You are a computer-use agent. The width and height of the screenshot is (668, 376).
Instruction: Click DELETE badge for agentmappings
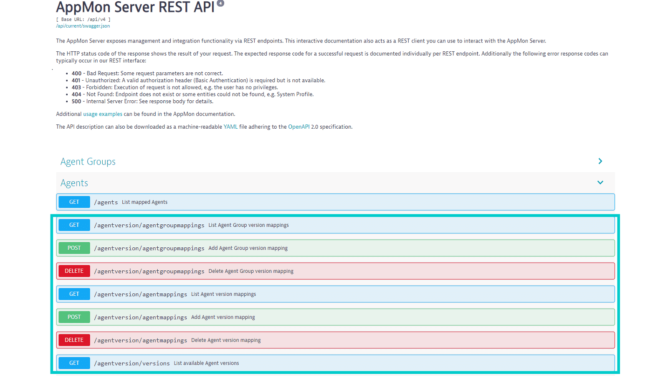[74, 340]
